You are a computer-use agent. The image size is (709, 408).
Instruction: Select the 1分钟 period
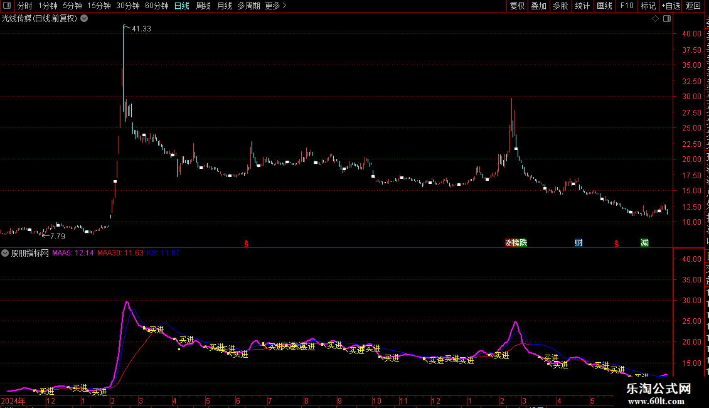48,6
